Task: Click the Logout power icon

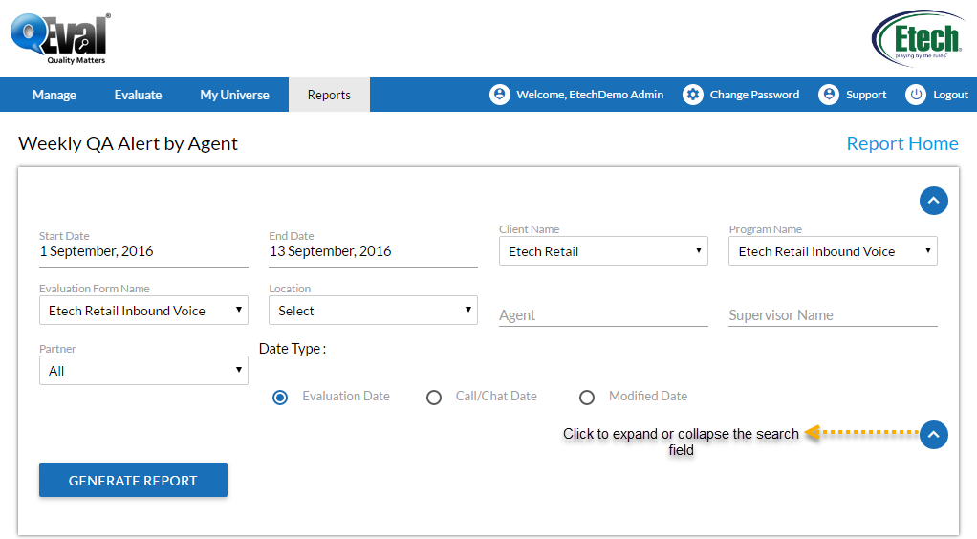Action: [x=916, y=95]
